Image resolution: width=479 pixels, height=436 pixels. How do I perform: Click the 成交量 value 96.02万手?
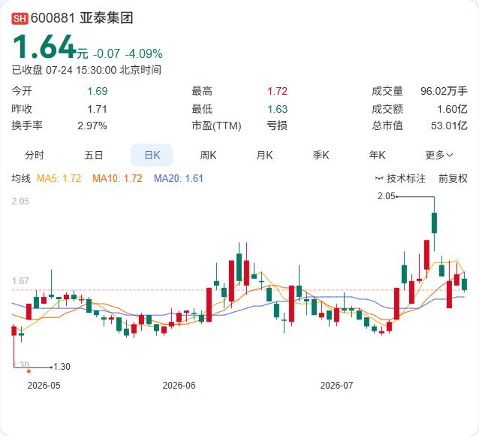[444, 91]
